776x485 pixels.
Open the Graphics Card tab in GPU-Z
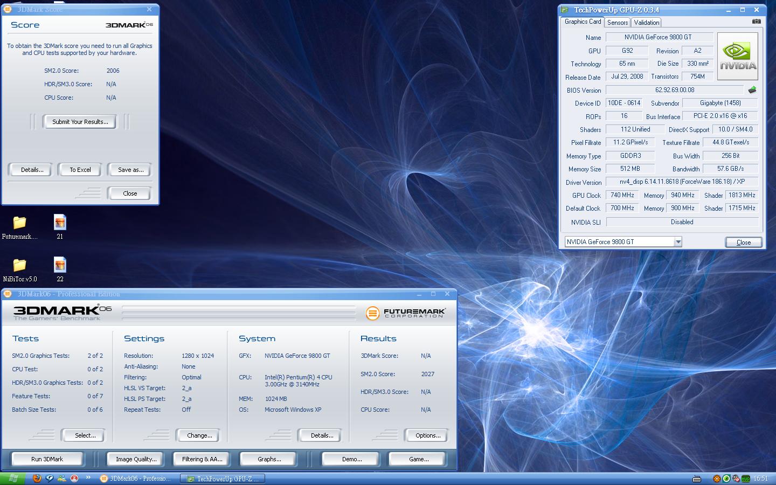coord(583,22)
